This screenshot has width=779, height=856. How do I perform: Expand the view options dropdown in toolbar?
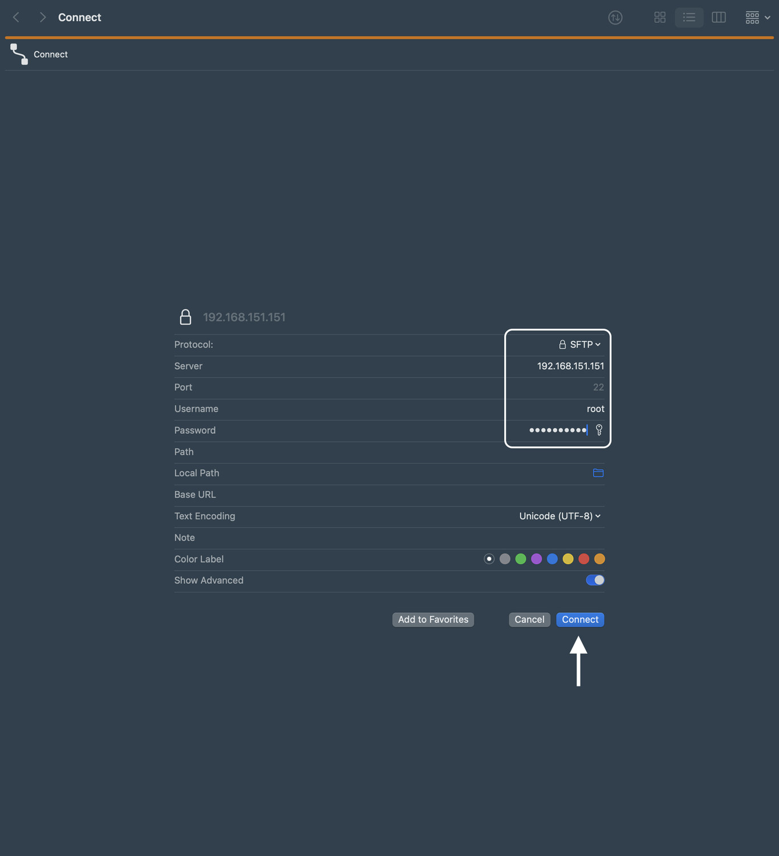pyautogui.click(x=757, y=18)
